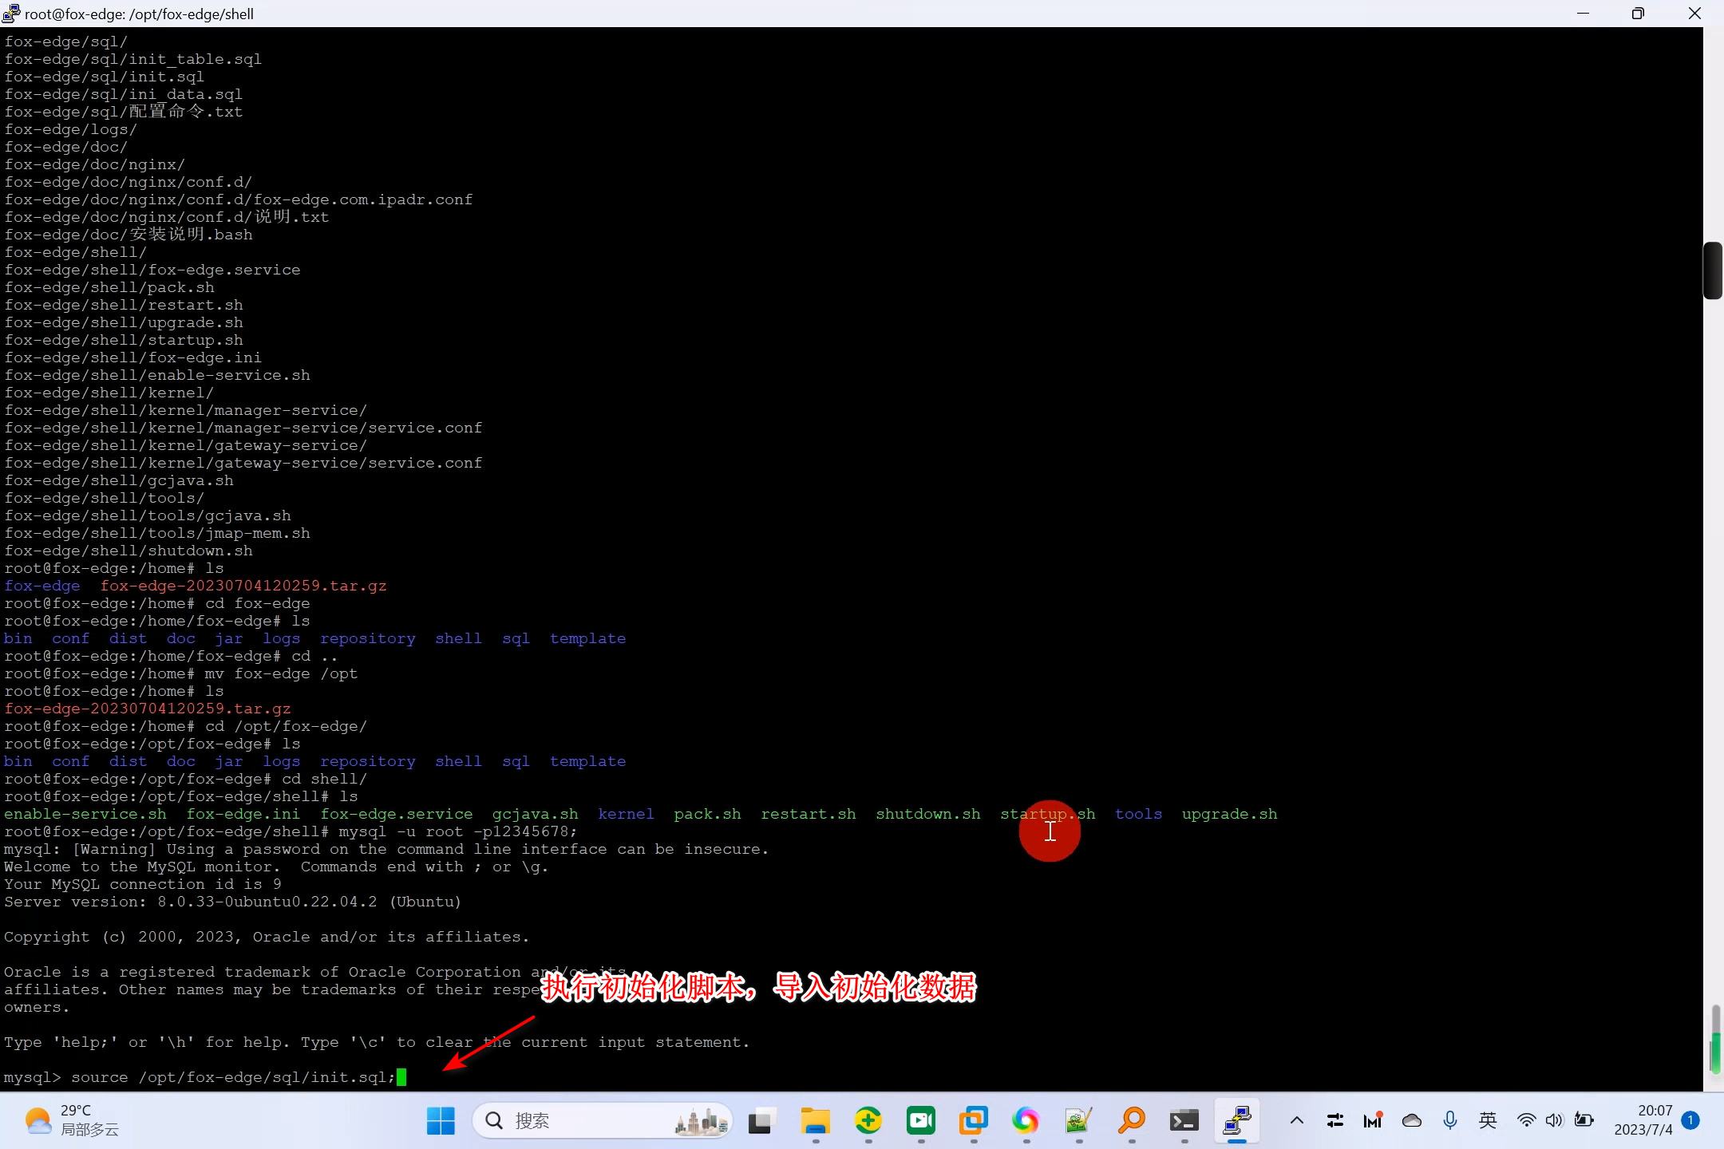Click the 'mv fox-edge /opt' command line
Screen dimensions: 1724x1149
[x=181, y=673]
